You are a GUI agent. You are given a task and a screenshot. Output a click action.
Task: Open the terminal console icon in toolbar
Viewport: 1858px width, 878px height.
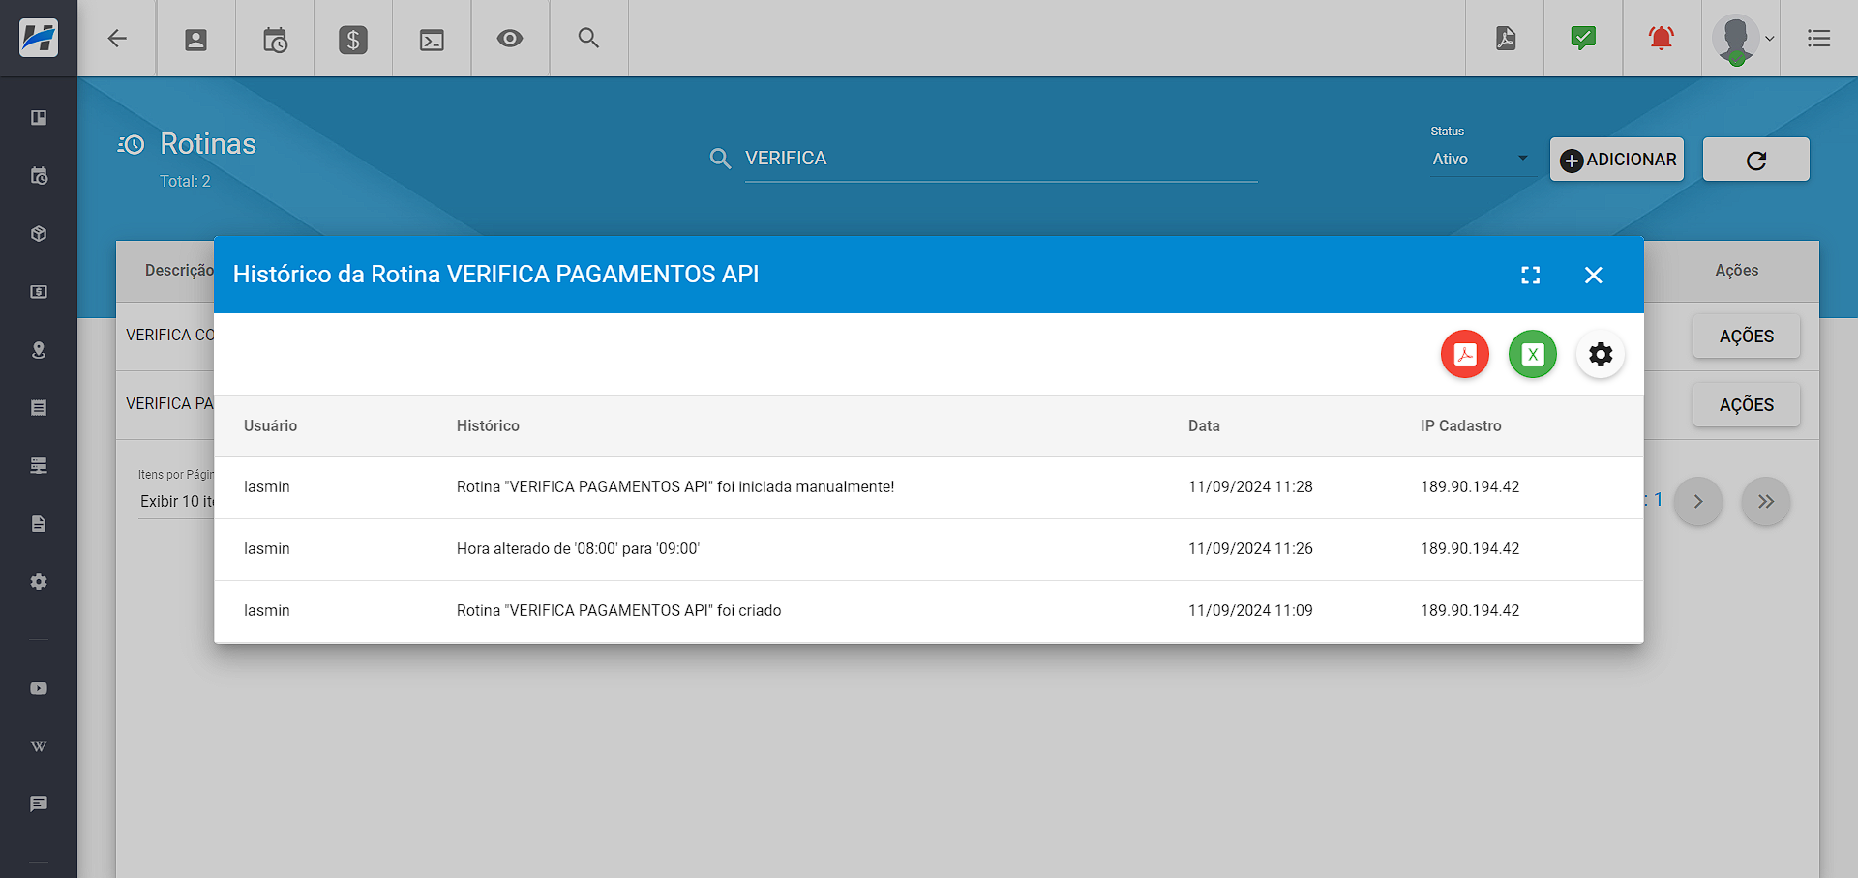click(x=432, y=40)
